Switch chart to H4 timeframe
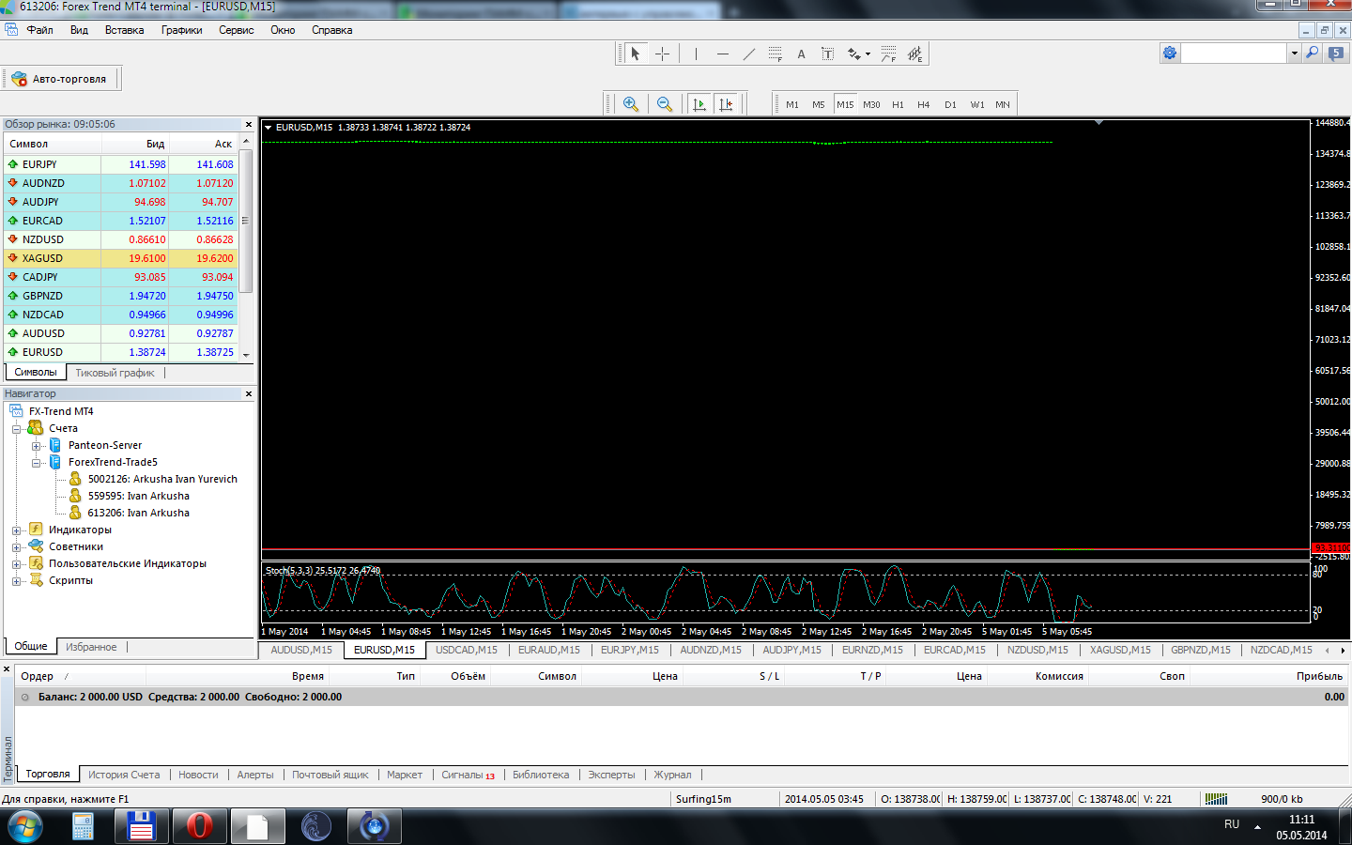This screenshot has width=1352, height=845. tap(924, 104)
